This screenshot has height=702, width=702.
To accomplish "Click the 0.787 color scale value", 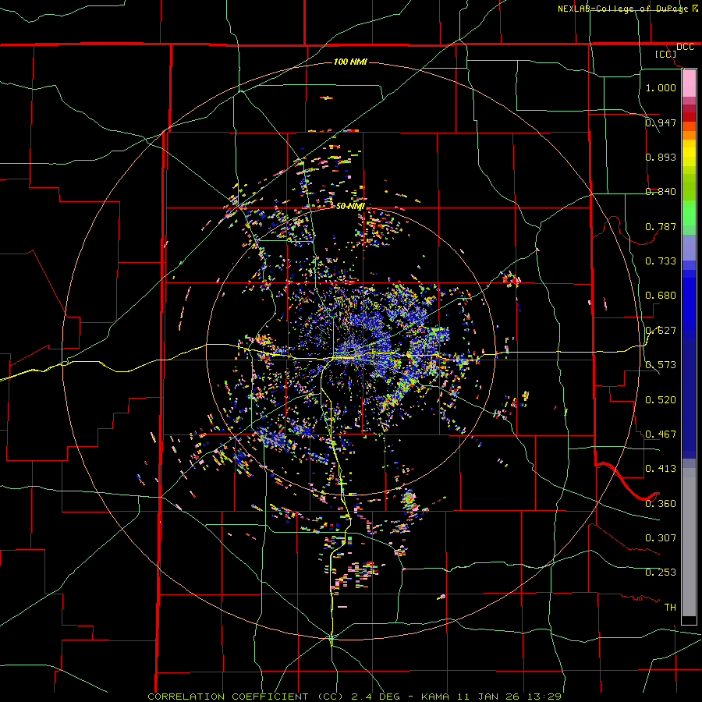I will pos(661,226).
